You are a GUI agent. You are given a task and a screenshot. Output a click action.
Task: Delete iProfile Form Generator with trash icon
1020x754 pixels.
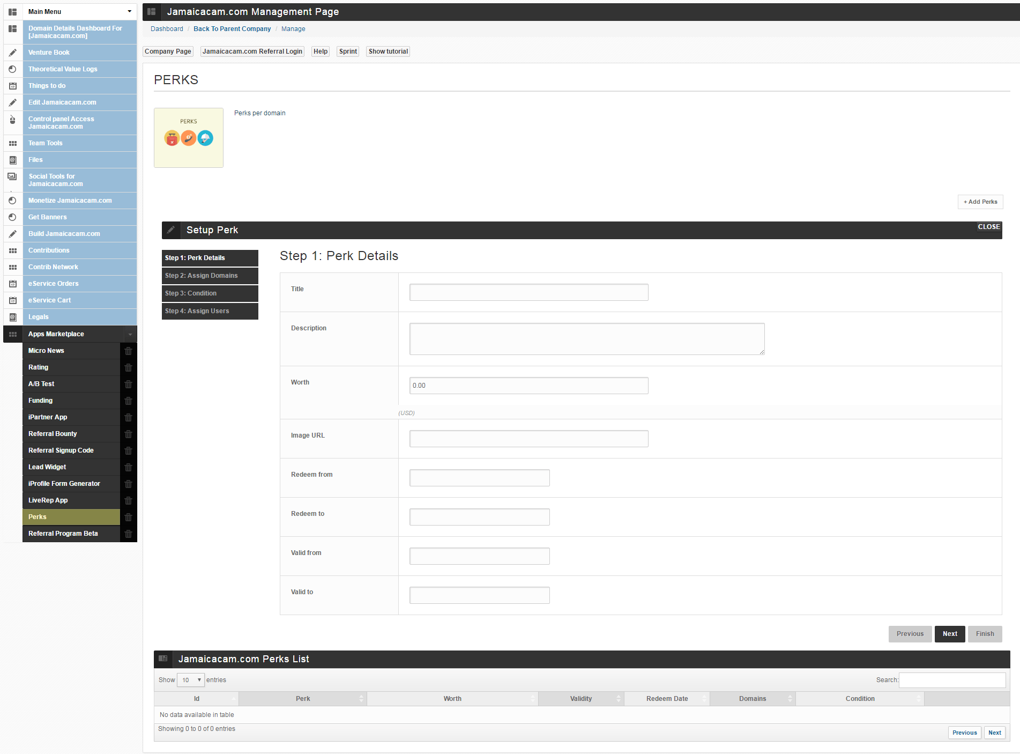tap(128, 484)
